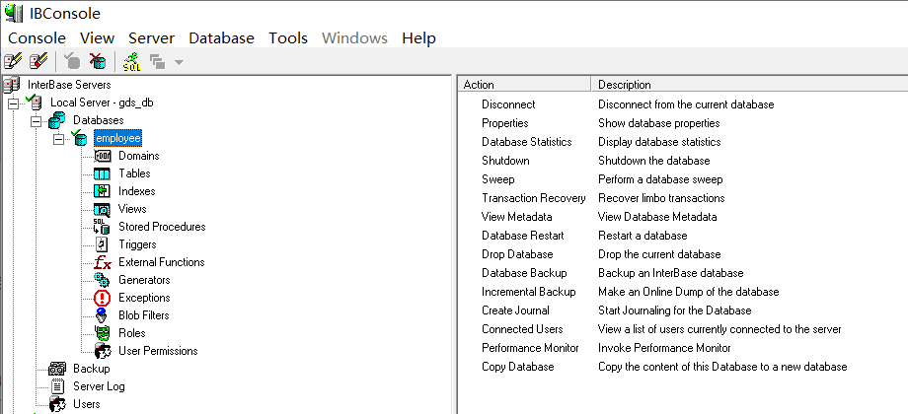Select the Incremental Backup action
This screenshot has width=908, height=414.
pos(529,292)
